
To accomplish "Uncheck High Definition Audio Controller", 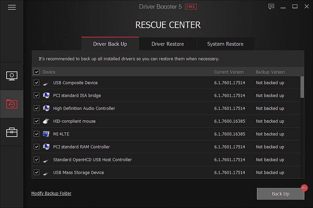I will [x=37, y=108].
